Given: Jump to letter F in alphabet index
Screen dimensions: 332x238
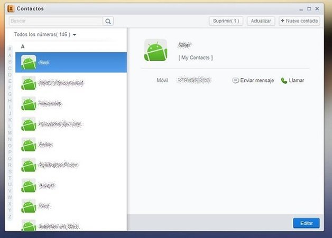Looking at the screenshot, I should (x=10, y=88).
